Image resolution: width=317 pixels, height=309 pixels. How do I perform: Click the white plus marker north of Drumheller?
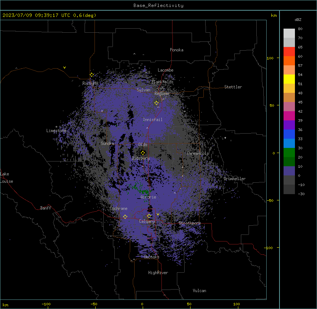(x=225, y=138)
